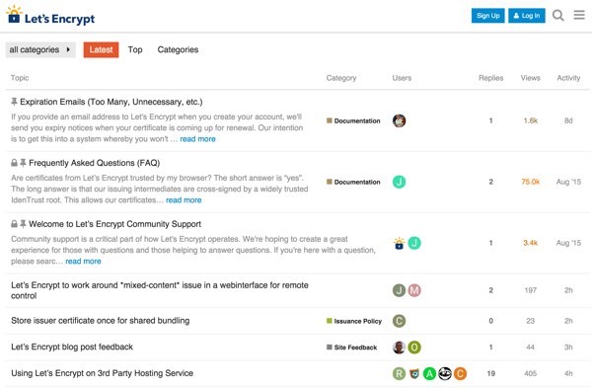Click the J avatar in the mixed-content row
The width and height of the screenshot is (592, 388).
tap(399, 290)
